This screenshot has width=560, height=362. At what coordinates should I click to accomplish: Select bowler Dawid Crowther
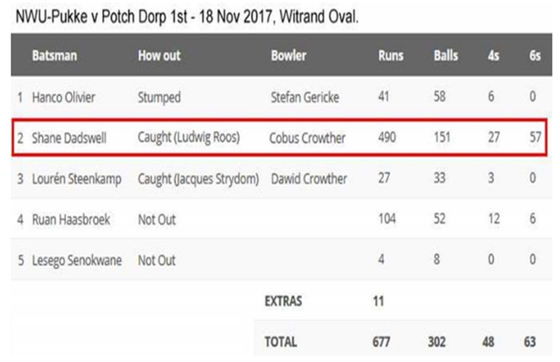pyautogui.click(x=308, y=179)
